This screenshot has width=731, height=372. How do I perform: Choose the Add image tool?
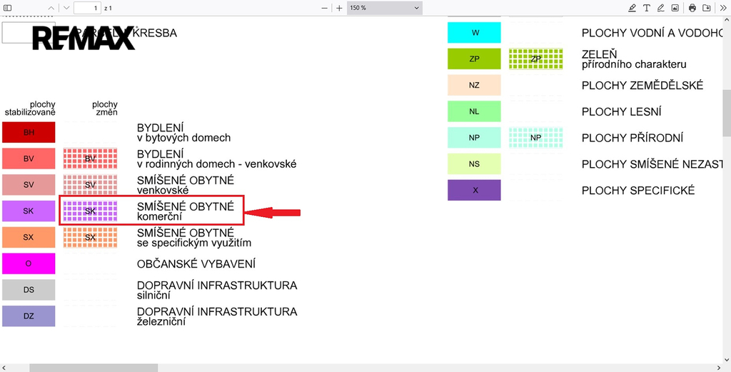tap(675, 8)
